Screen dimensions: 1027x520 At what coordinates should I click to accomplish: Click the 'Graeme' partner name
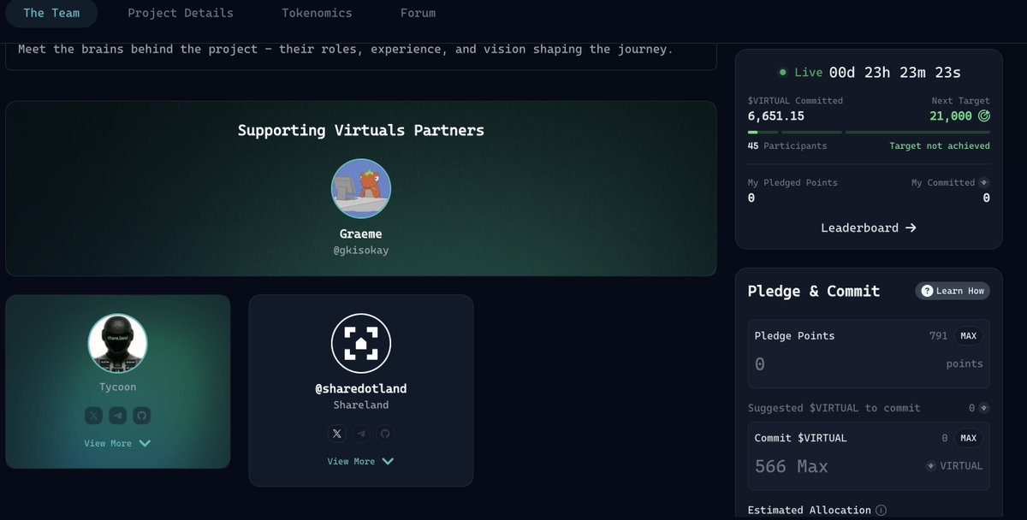point(360,233)
